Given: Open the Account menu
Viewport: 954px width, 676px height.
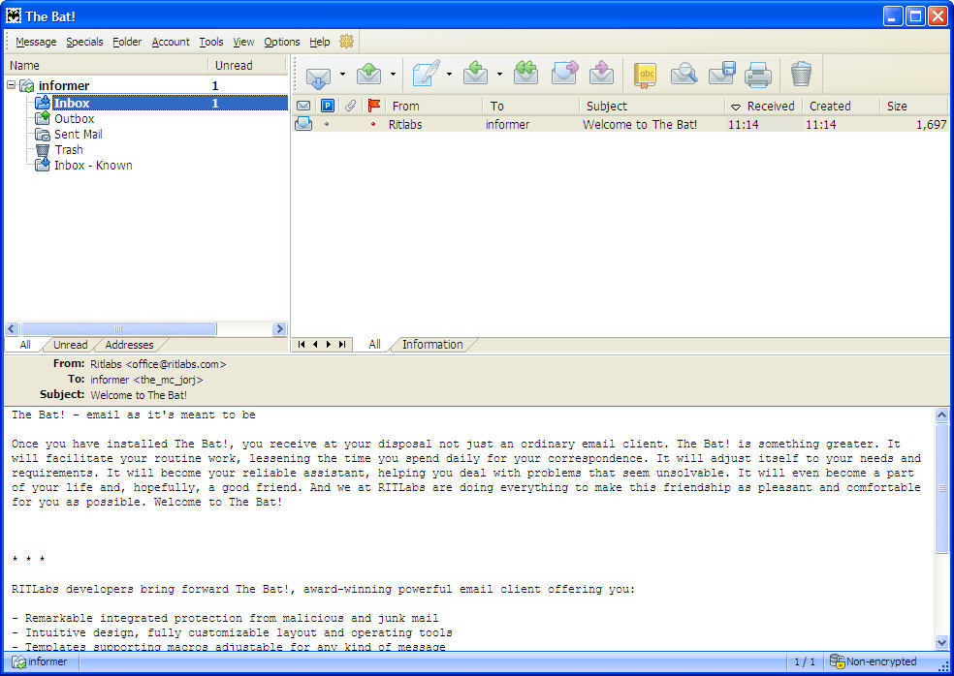Looking at the screenshot, I should pyautogui.click(x=171, y=42).
